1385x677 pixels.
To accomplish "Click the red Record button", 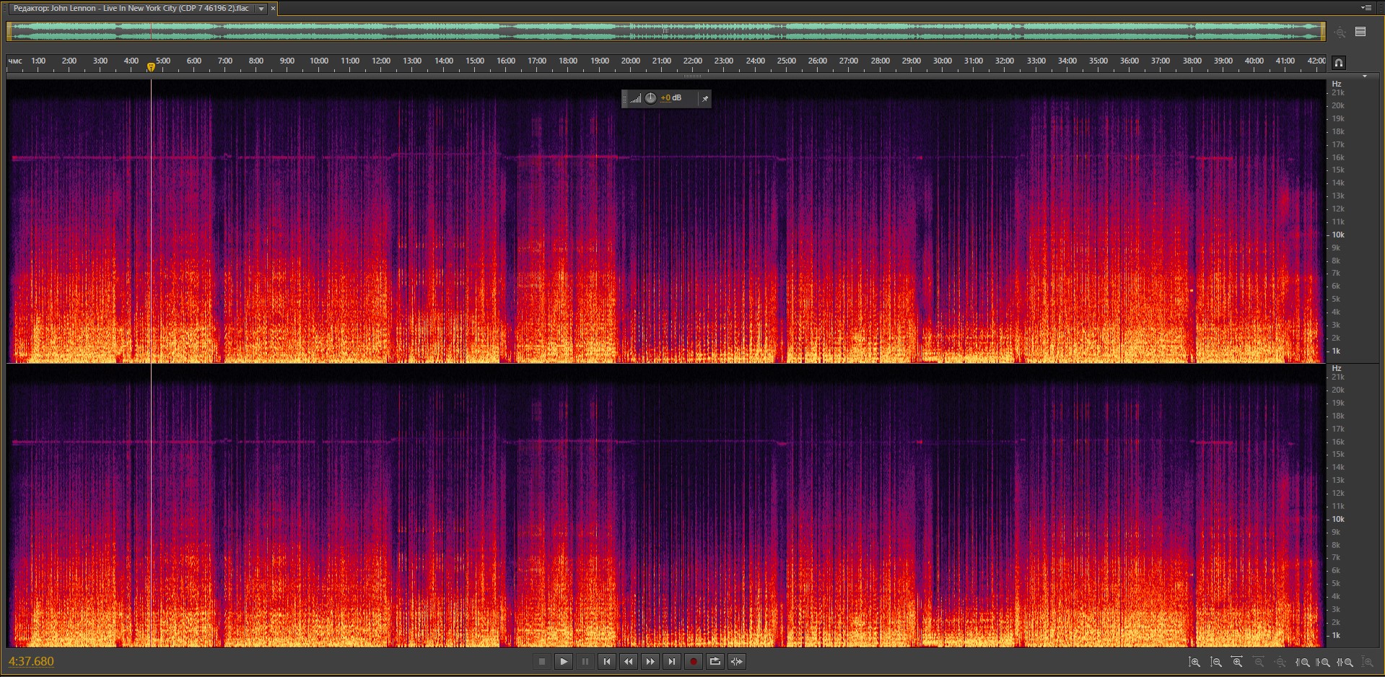I will (x=693, y=662).
